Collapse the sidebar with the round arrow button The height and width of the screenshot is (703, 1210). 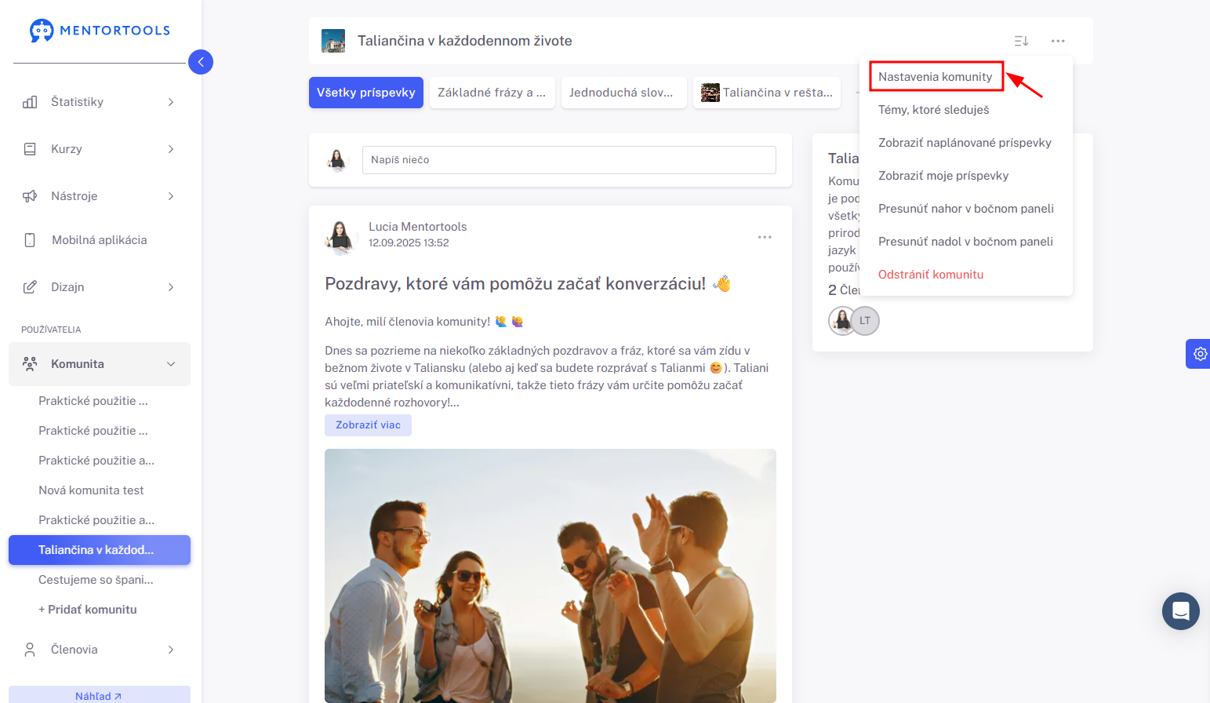click(201, 62)
